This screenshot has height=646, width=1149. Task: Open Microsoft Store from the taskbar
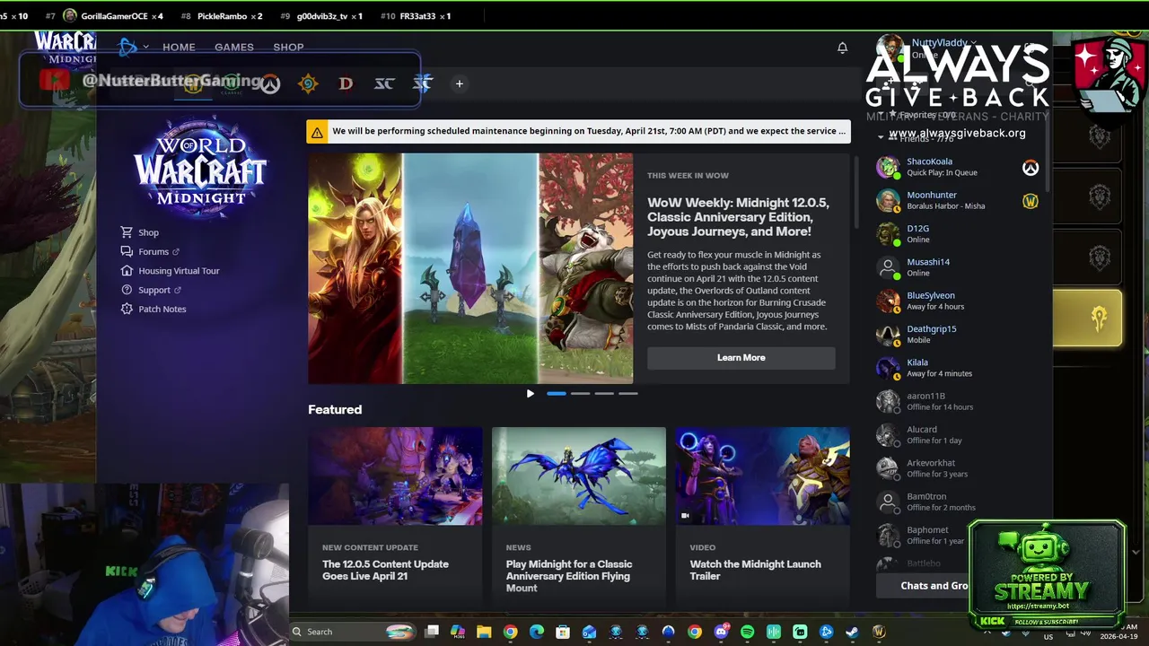click(x=563, y=633)
